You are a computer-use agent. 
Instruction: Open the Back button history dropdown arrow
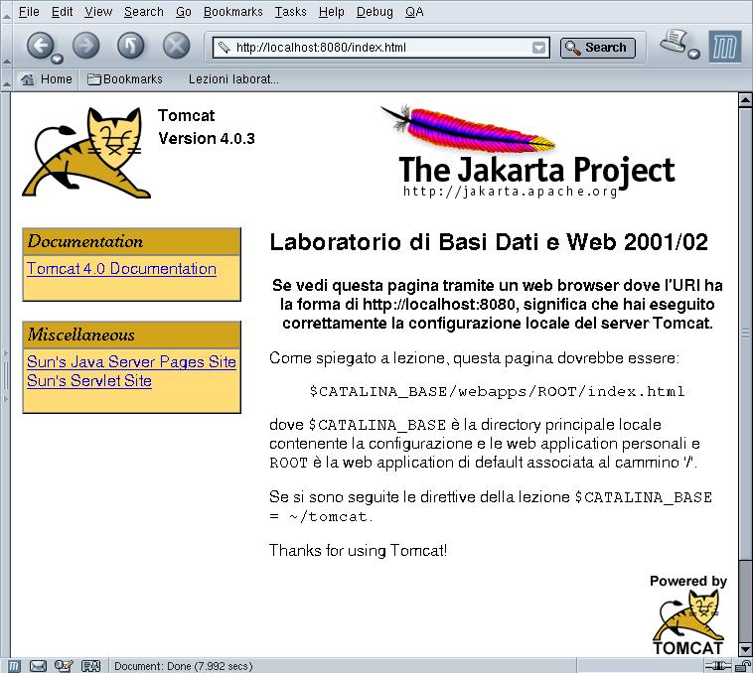click(58, 59)
